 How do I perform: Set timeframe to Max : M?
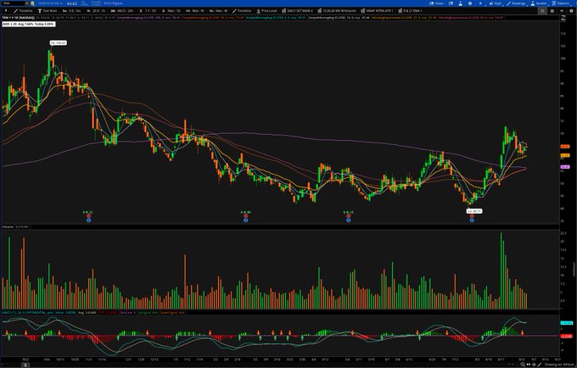coord(218,11)
